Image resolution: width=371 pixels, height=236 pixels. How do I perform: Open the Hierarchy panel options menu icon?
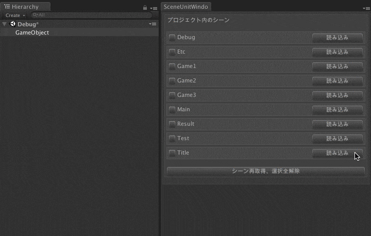point(154,8)
